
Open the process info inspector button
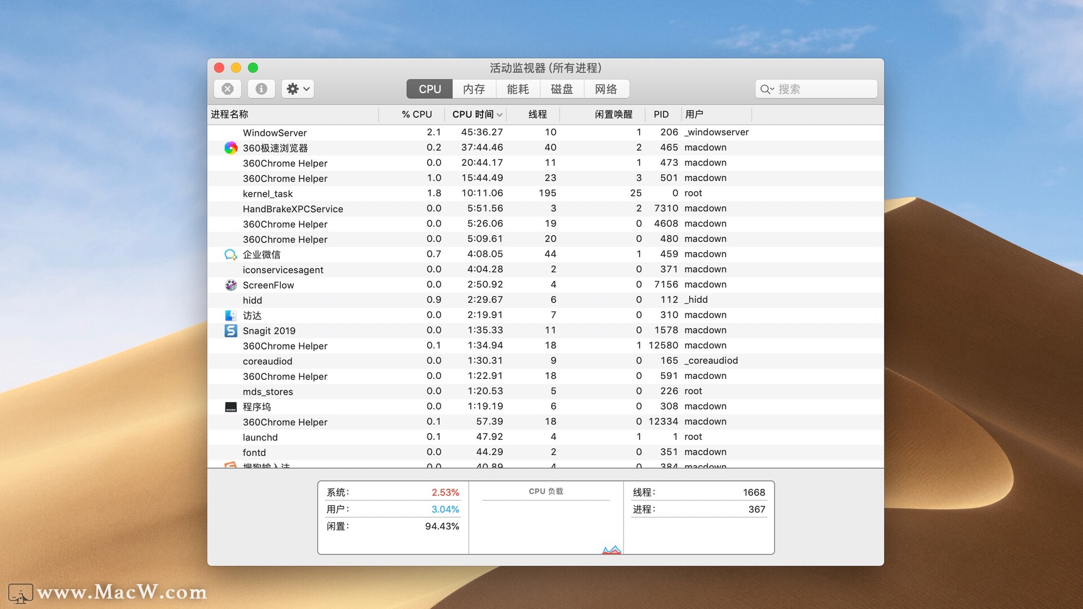(261, 89)
